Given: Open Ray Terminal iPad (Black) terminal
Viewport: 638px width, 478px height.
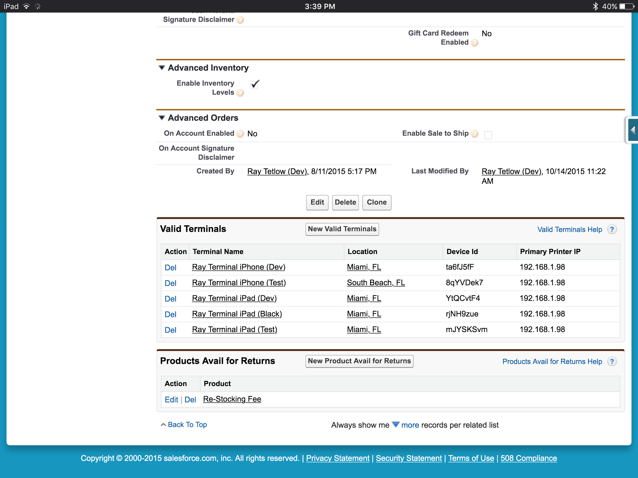Looking at the screenshot, I should click(x=237, y=314).
